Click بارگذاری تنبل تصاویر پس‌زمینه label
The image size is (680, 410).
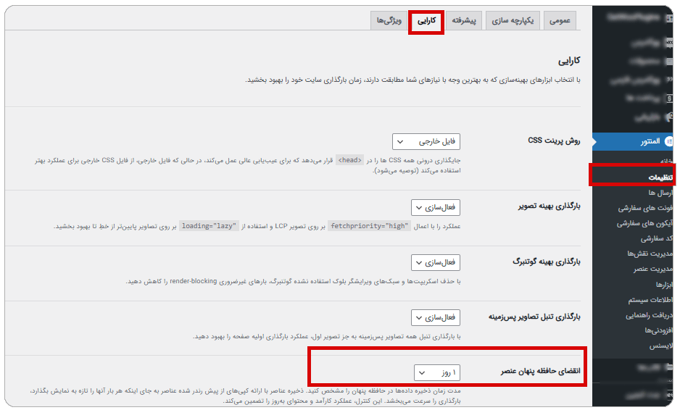pos(534,317)
